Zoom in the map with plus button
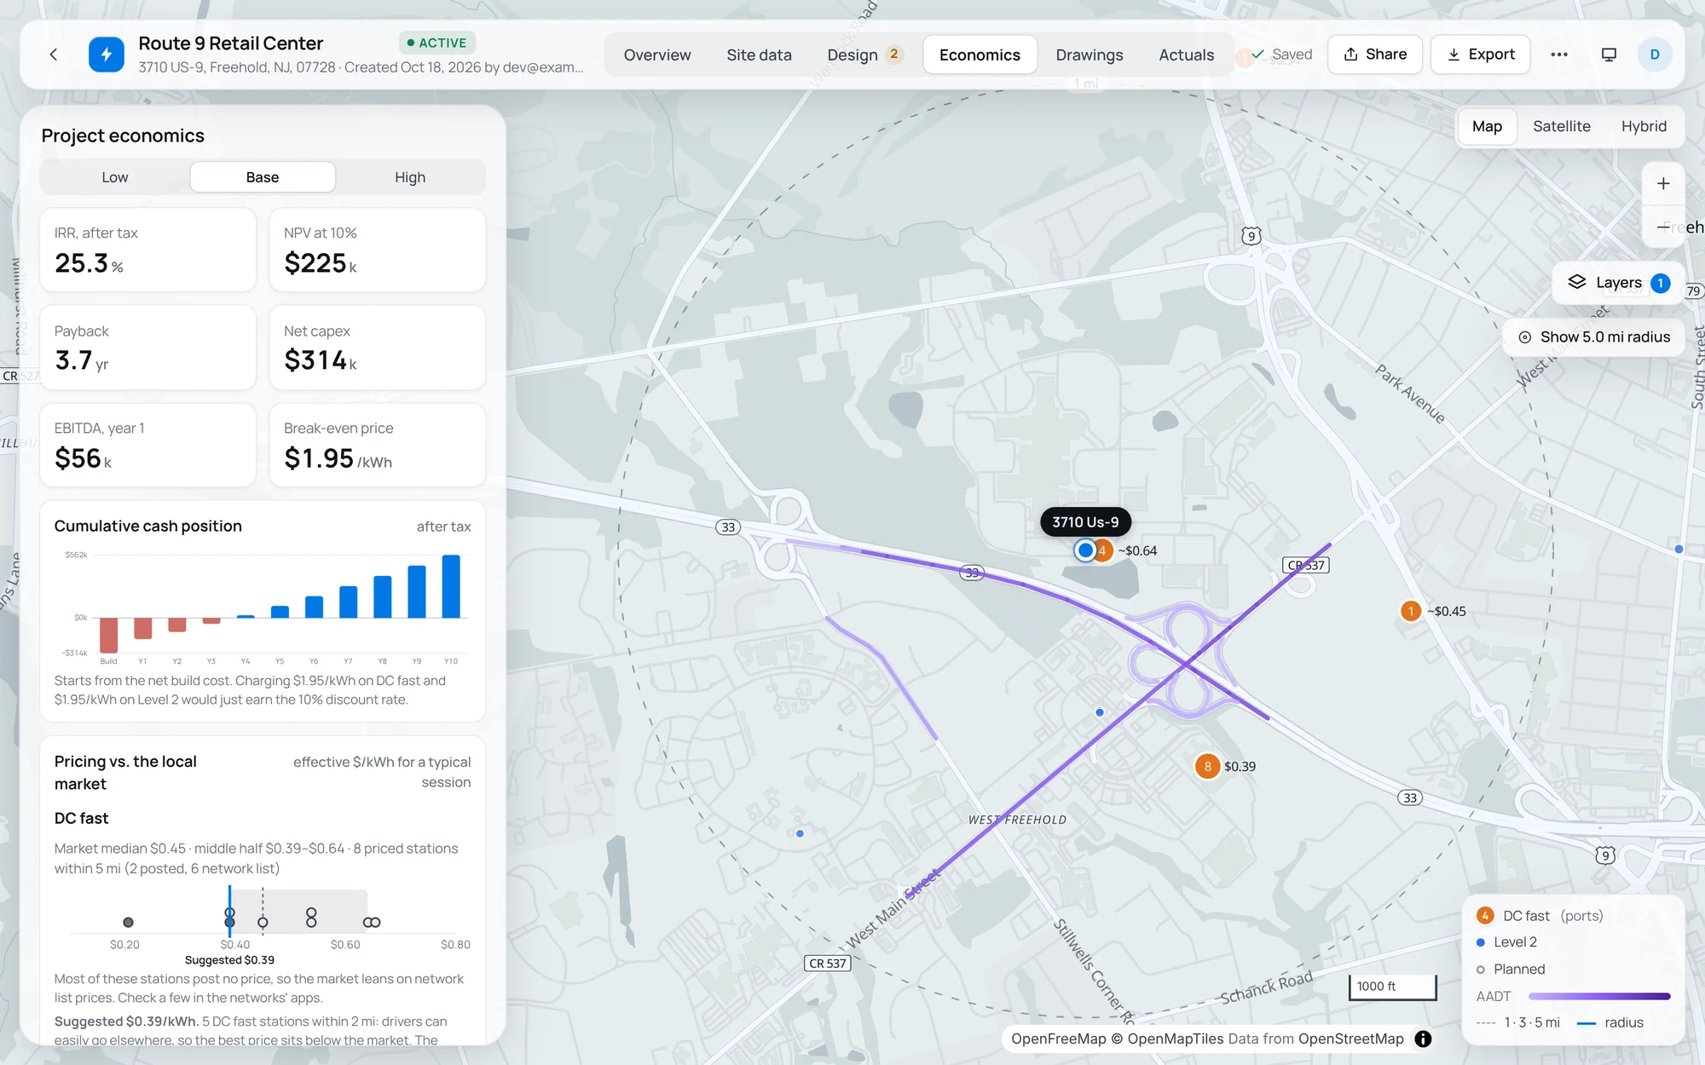 1663,184
